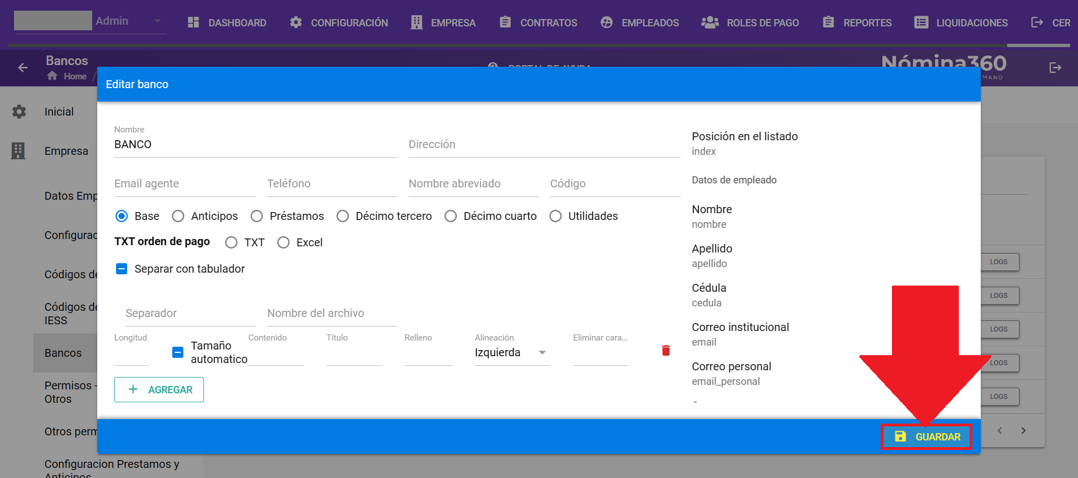The height and width of the screenshot is (478, 1078).
Task: Toggle Separar con tabulador checkbox
Action: [x=121, y=269]
